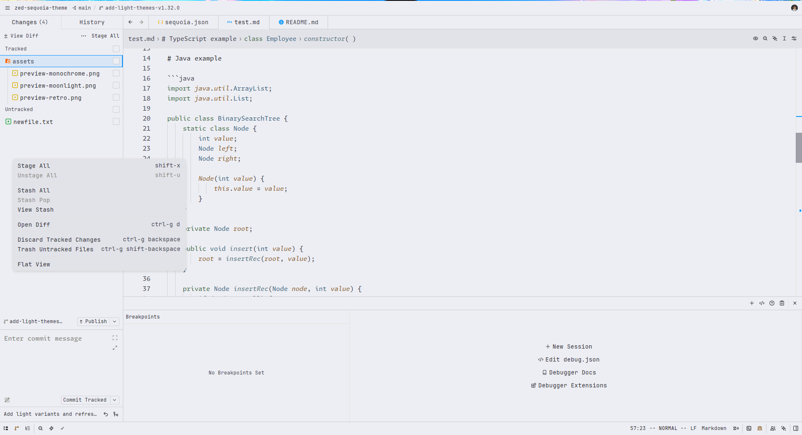
Task: Toggle terminal panel icon in status bar
Action: (749, 428)
